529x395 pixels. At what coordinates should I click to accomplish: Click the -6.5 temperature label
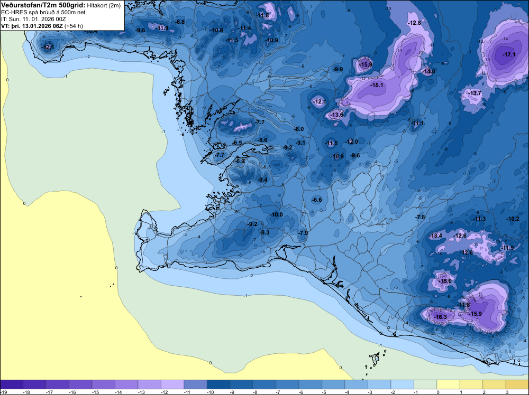(237, 143)
